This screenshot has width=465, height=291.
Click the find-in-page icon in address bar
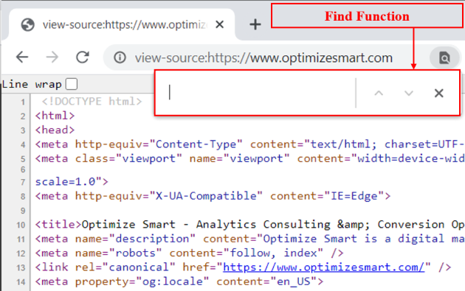tap(444, 57)
